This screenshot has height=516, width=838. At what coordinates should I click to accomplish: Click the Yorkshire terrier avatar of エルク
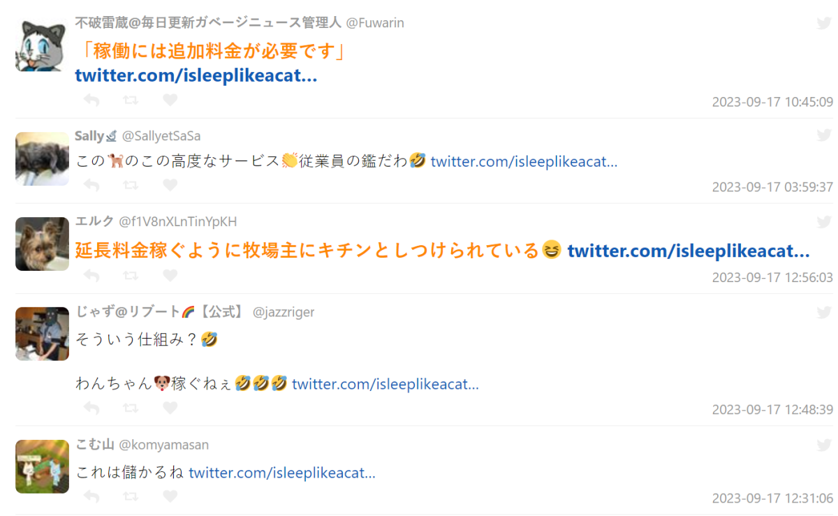tap(42, 244)
